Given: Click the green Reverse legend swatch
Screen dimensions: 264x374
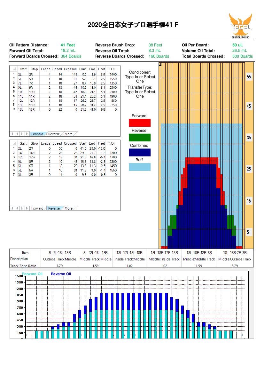Looking at the screenshot, I should [140, 138].
